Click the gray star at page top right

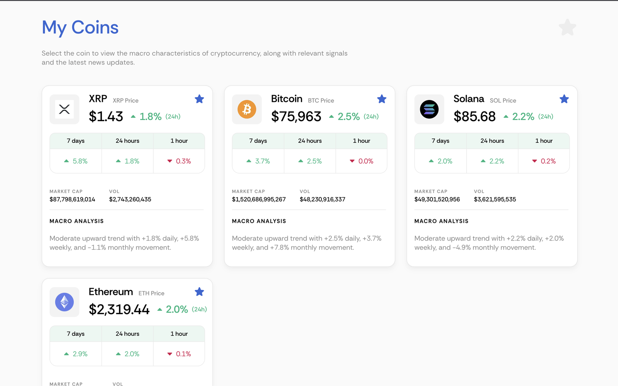click(x=567, y=27)
